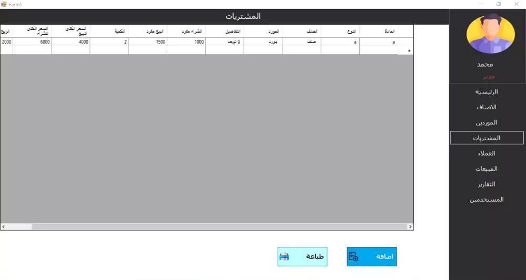The width and height of the screenshot is (526, 280).
Task: Click the add-document icon on اضافة button
Action: tap(353, 256)
